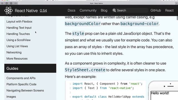Visit the GitHub link in header
Image resolution: width=178 pixels, height=100 pixels.
pyautogui.click(x=156, y=11)
